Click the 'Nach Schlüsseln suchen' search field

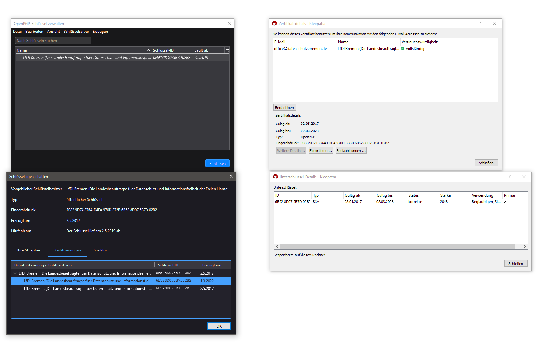(53, 40)
